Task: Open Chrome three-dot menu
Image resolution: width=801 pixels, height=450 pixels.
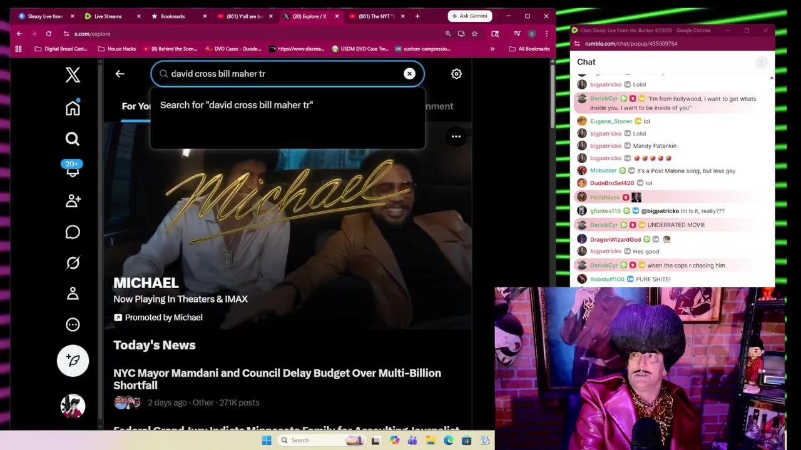Action: coord(546,34)
